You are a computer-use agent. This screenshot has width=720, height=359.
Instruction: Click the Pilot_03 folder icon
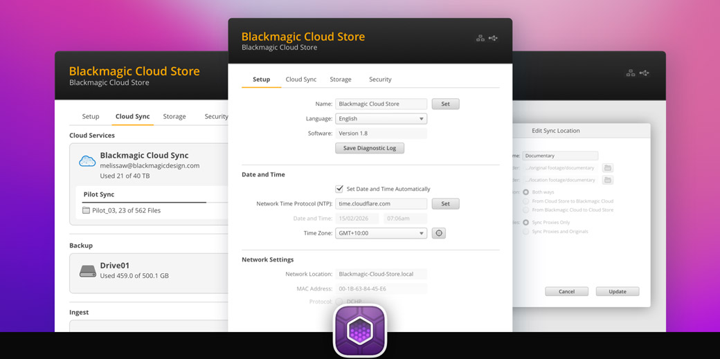(x=87, y=211)
